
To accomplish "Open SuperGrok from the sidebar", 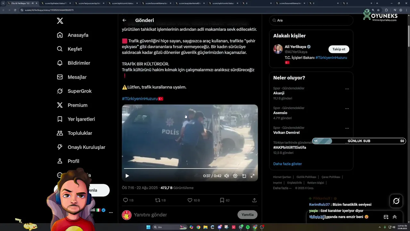I will [x=74, y=91].
